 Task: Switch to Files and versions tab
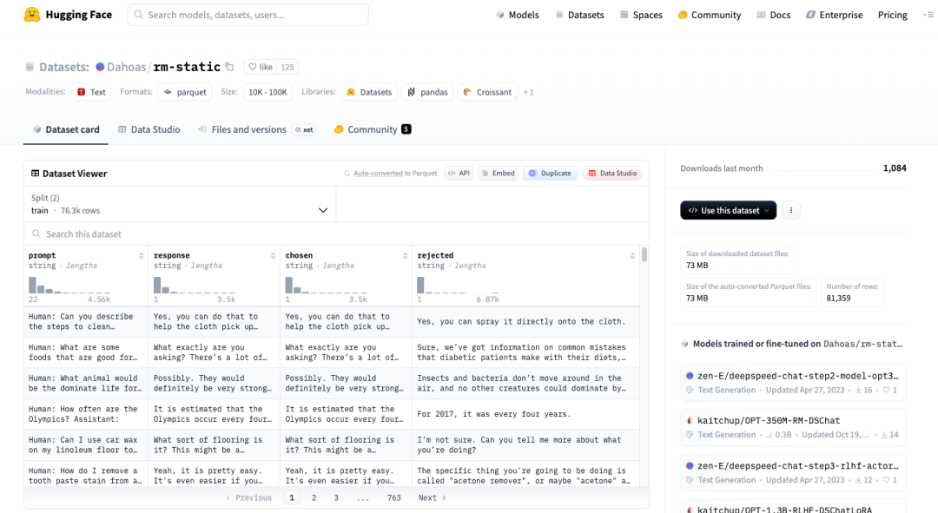tap(257, 129)
